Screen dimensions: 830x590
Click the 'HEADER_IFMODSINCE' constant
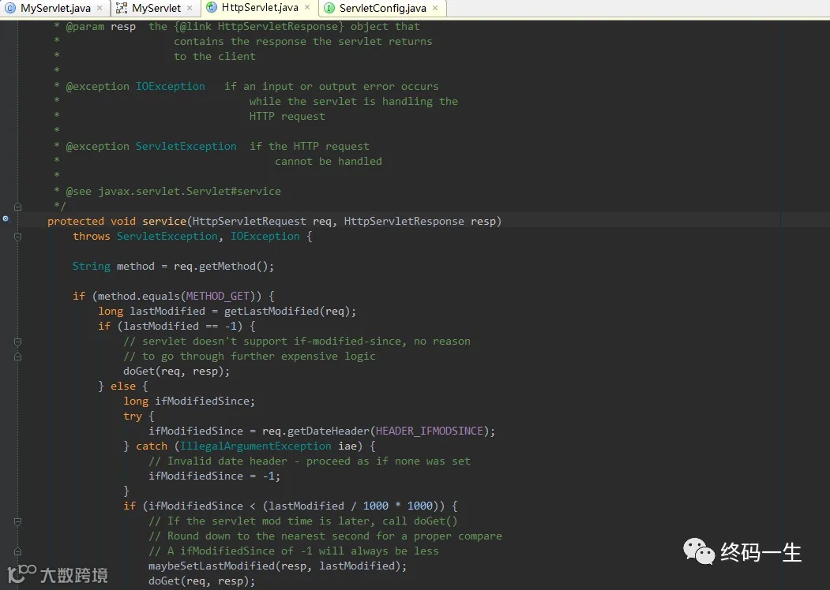point(430,431)
